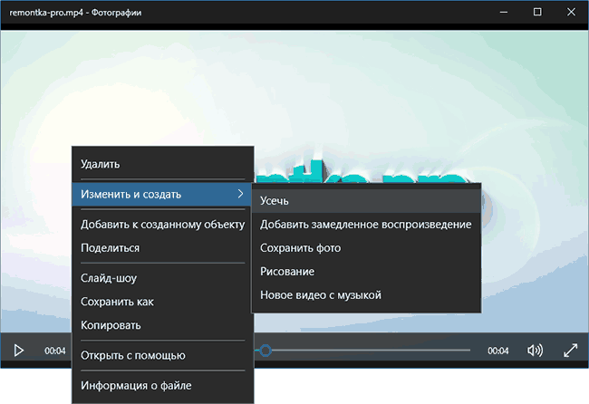
Task: Expand the Изменить и создать submenu arrow
Action: 239,194
